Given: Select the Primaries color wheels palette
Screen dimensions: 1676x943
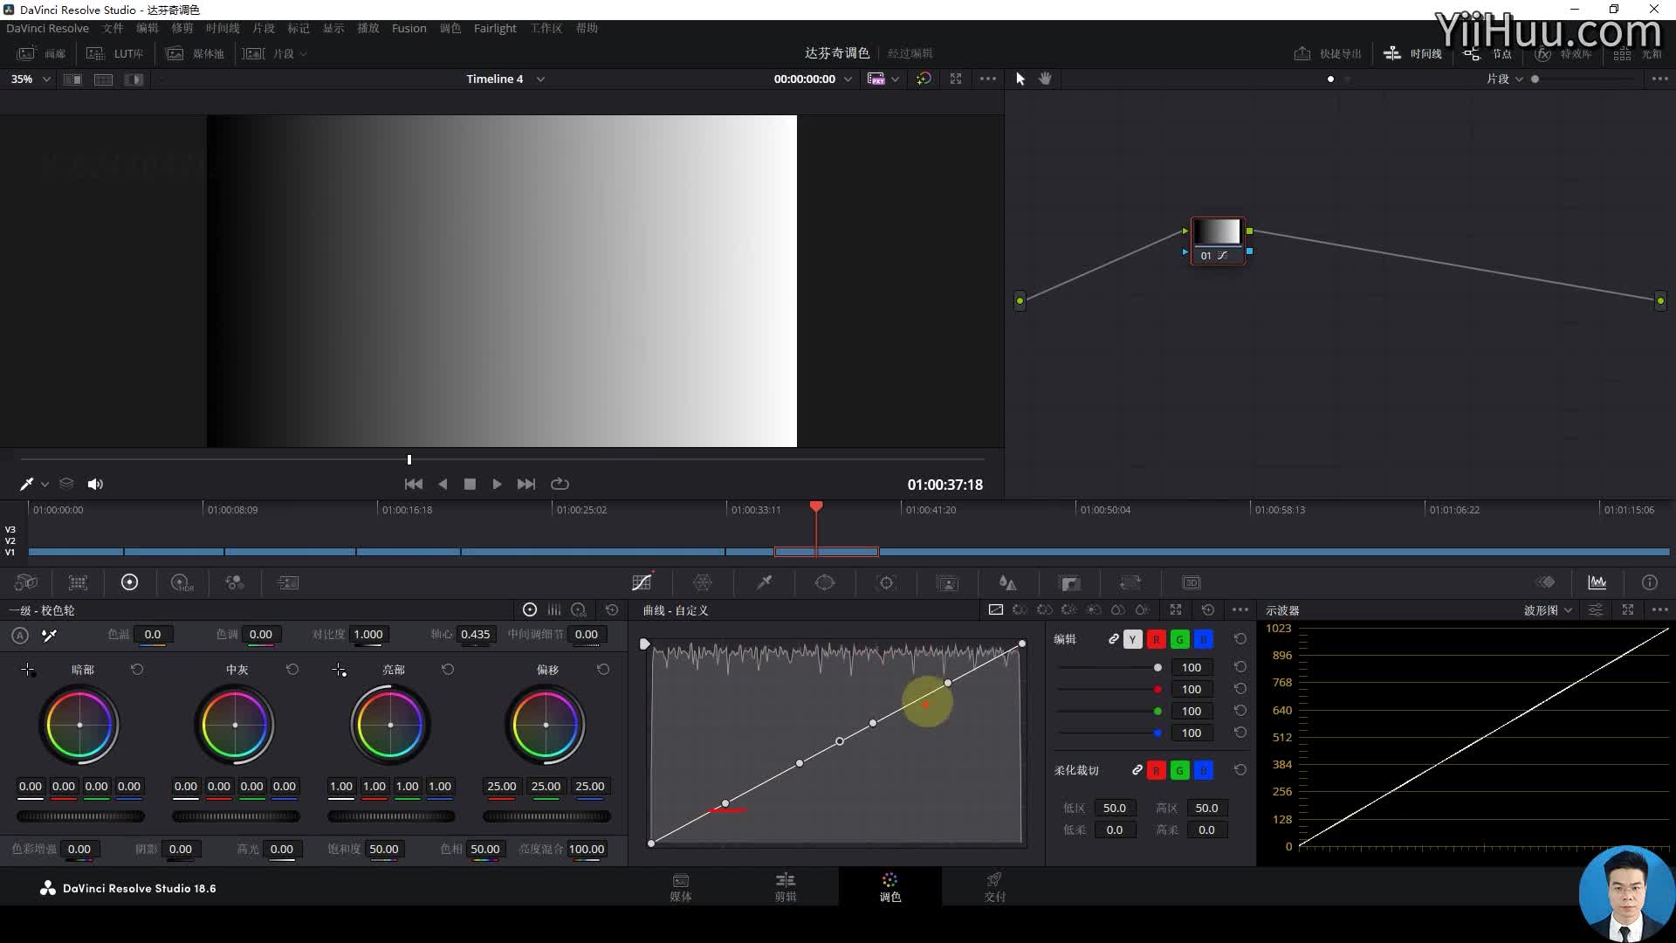Looking at the screenshot, I should click(x=129, y=582).
